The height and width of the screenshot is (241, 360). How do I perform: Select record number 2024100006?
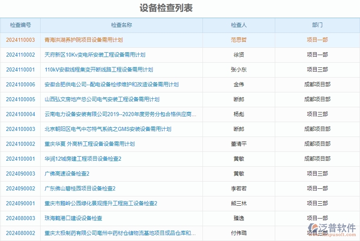tap(19, 84)
